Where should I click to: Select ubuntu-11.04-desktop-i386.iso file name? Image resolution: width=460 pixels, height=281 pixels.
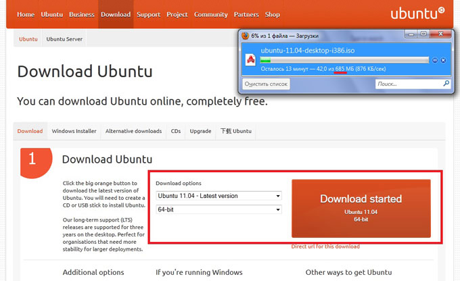pyautogui.click(x=307, y=51)
